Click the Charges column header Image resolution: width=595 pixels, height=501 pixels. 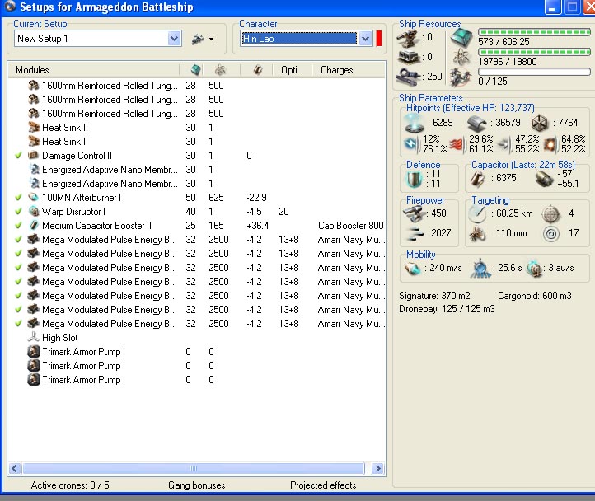click(x=336, y=70)
